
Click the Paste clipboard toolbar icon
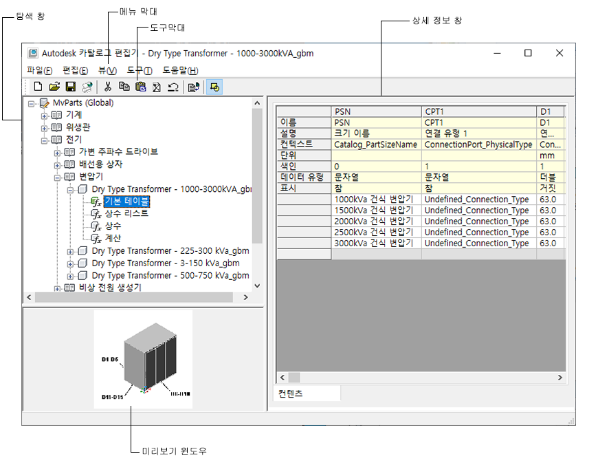coord(141,87)
